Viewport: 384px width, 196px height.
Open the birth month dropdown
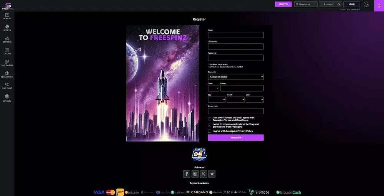pyautogui.click(x=236, y=100)
